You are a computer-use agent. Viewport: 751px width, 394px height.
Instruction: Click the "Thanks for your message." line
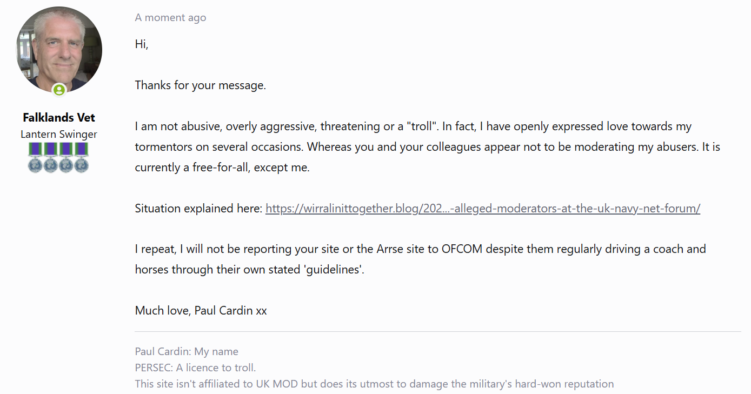point(200,85)
